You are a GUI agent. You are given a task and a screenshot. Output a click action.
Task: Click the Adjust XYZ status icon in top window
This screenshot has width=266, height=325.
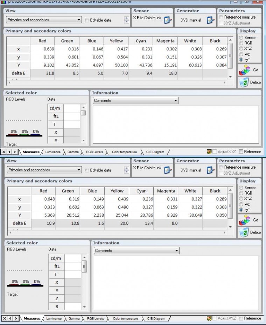tap(209, 152)
